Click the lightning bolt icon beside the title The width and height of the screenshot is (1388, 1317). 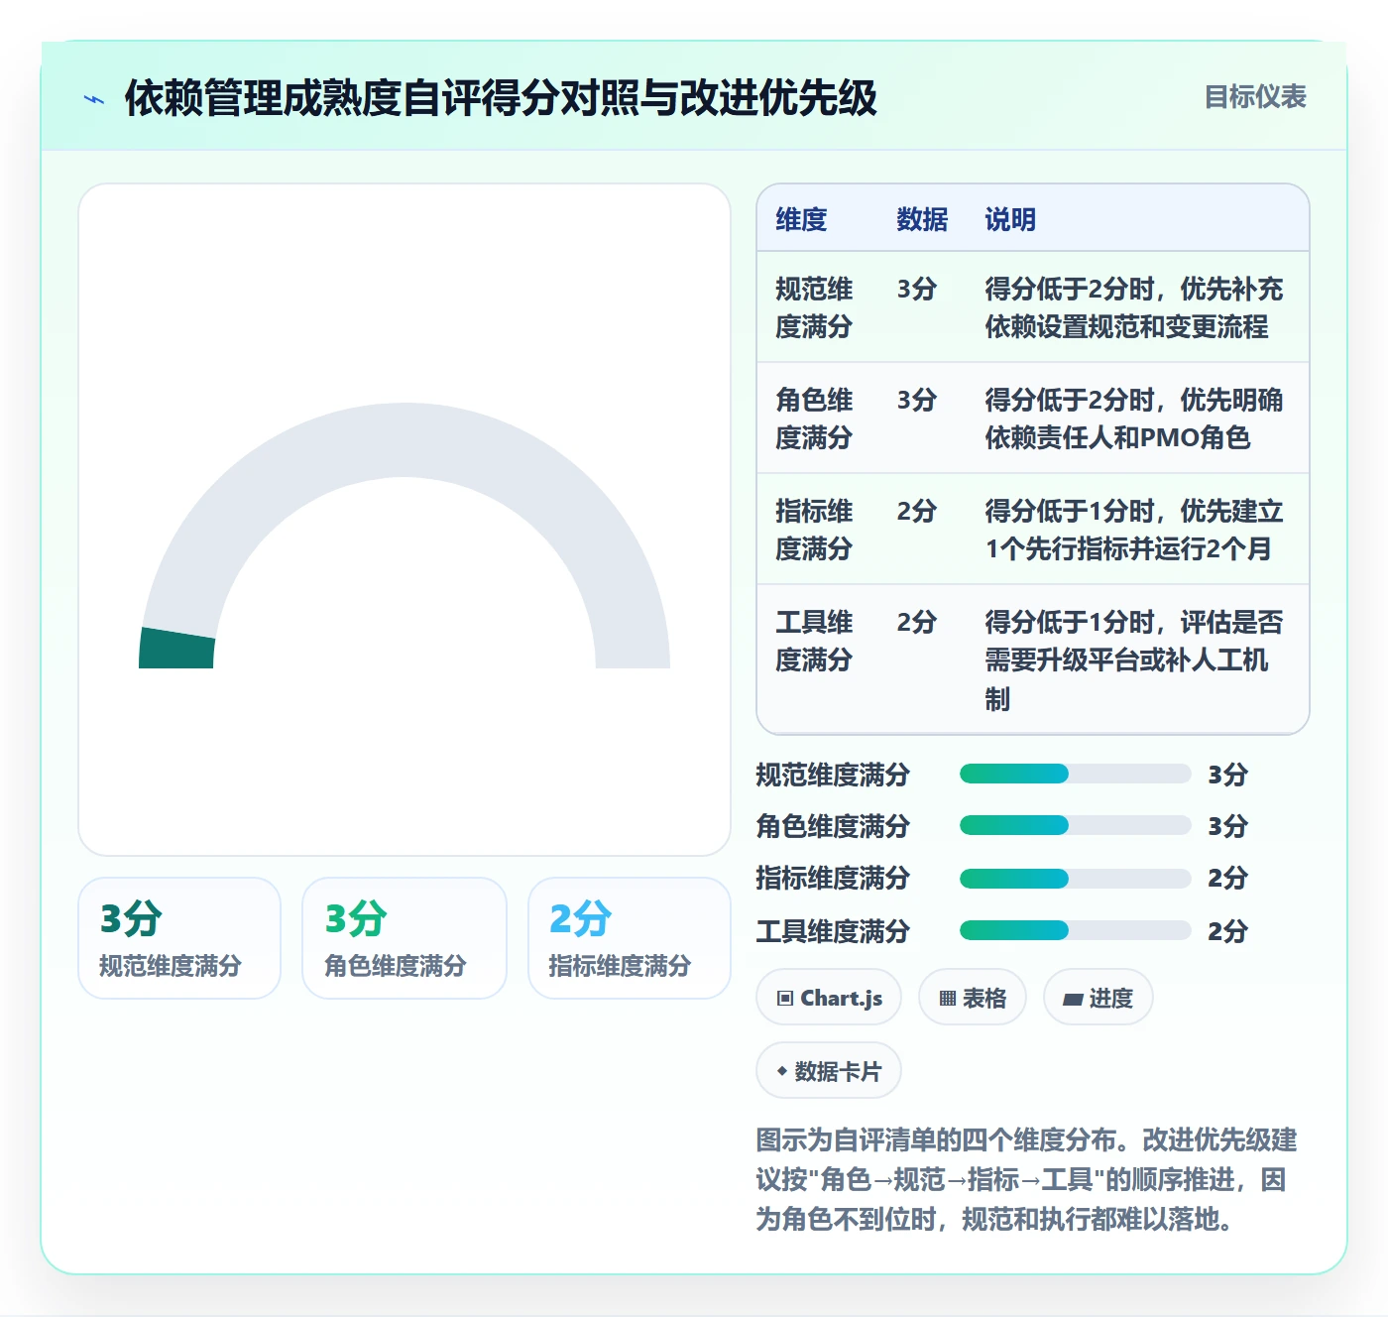[94, 99]
